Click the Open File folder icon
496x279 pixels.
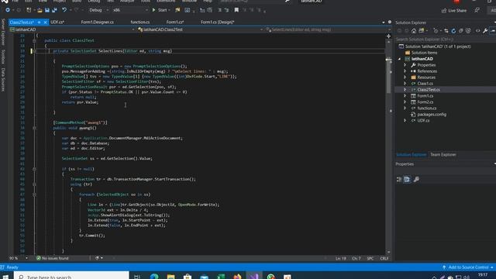pos(40,10)
